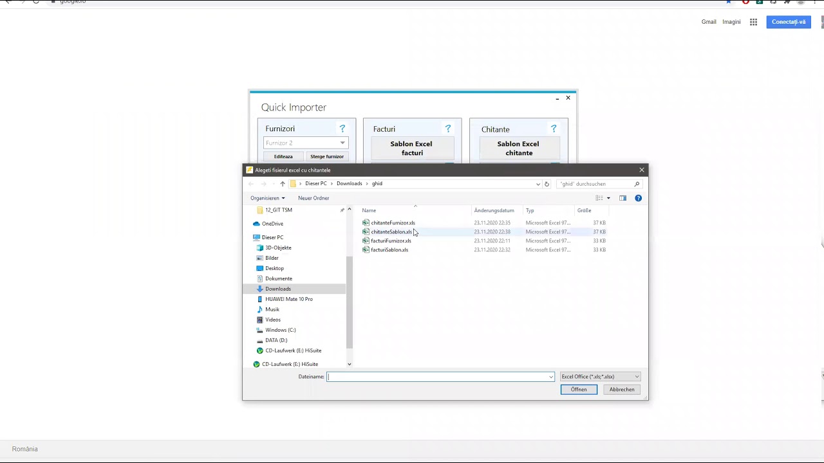This screenshot has width=824, height=463.
Task: Open HUAWEI Mate 10 Pro device
Action: 288,299
